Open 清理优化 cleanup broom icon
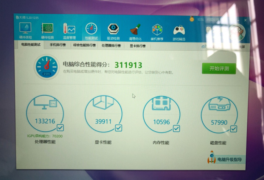264x180 pixels. (x=135, y=32)
